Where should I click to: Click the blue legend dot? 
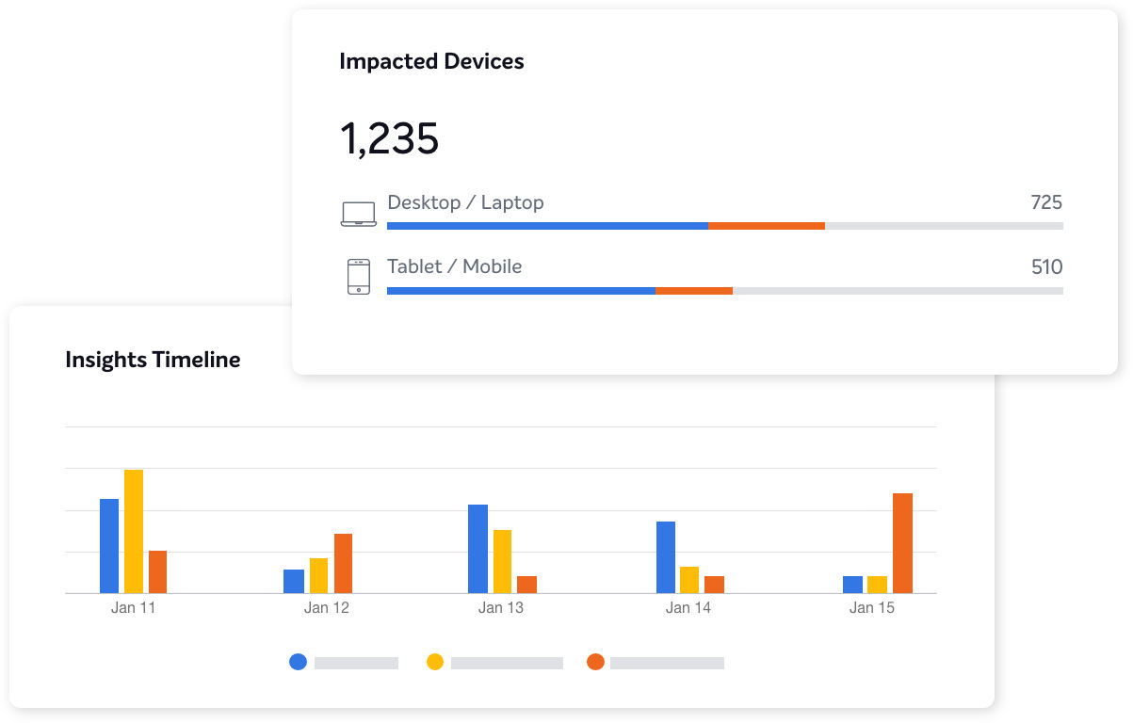(x=299, y=662)
